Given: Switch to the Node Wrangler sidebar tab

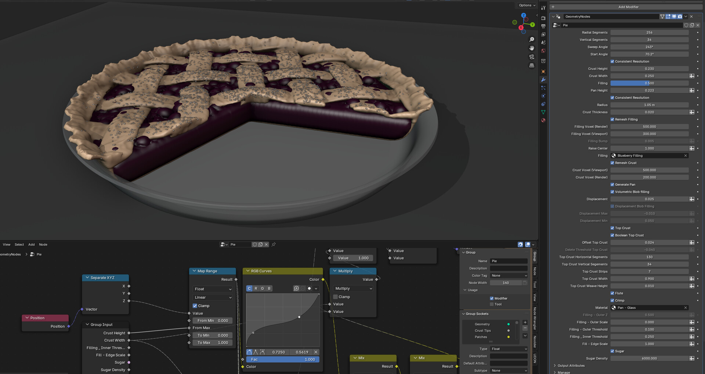Looking at the screenshot, I should point(535,318).
